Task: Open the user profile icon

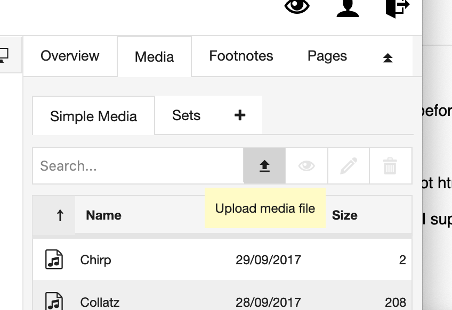Action: 348,8
